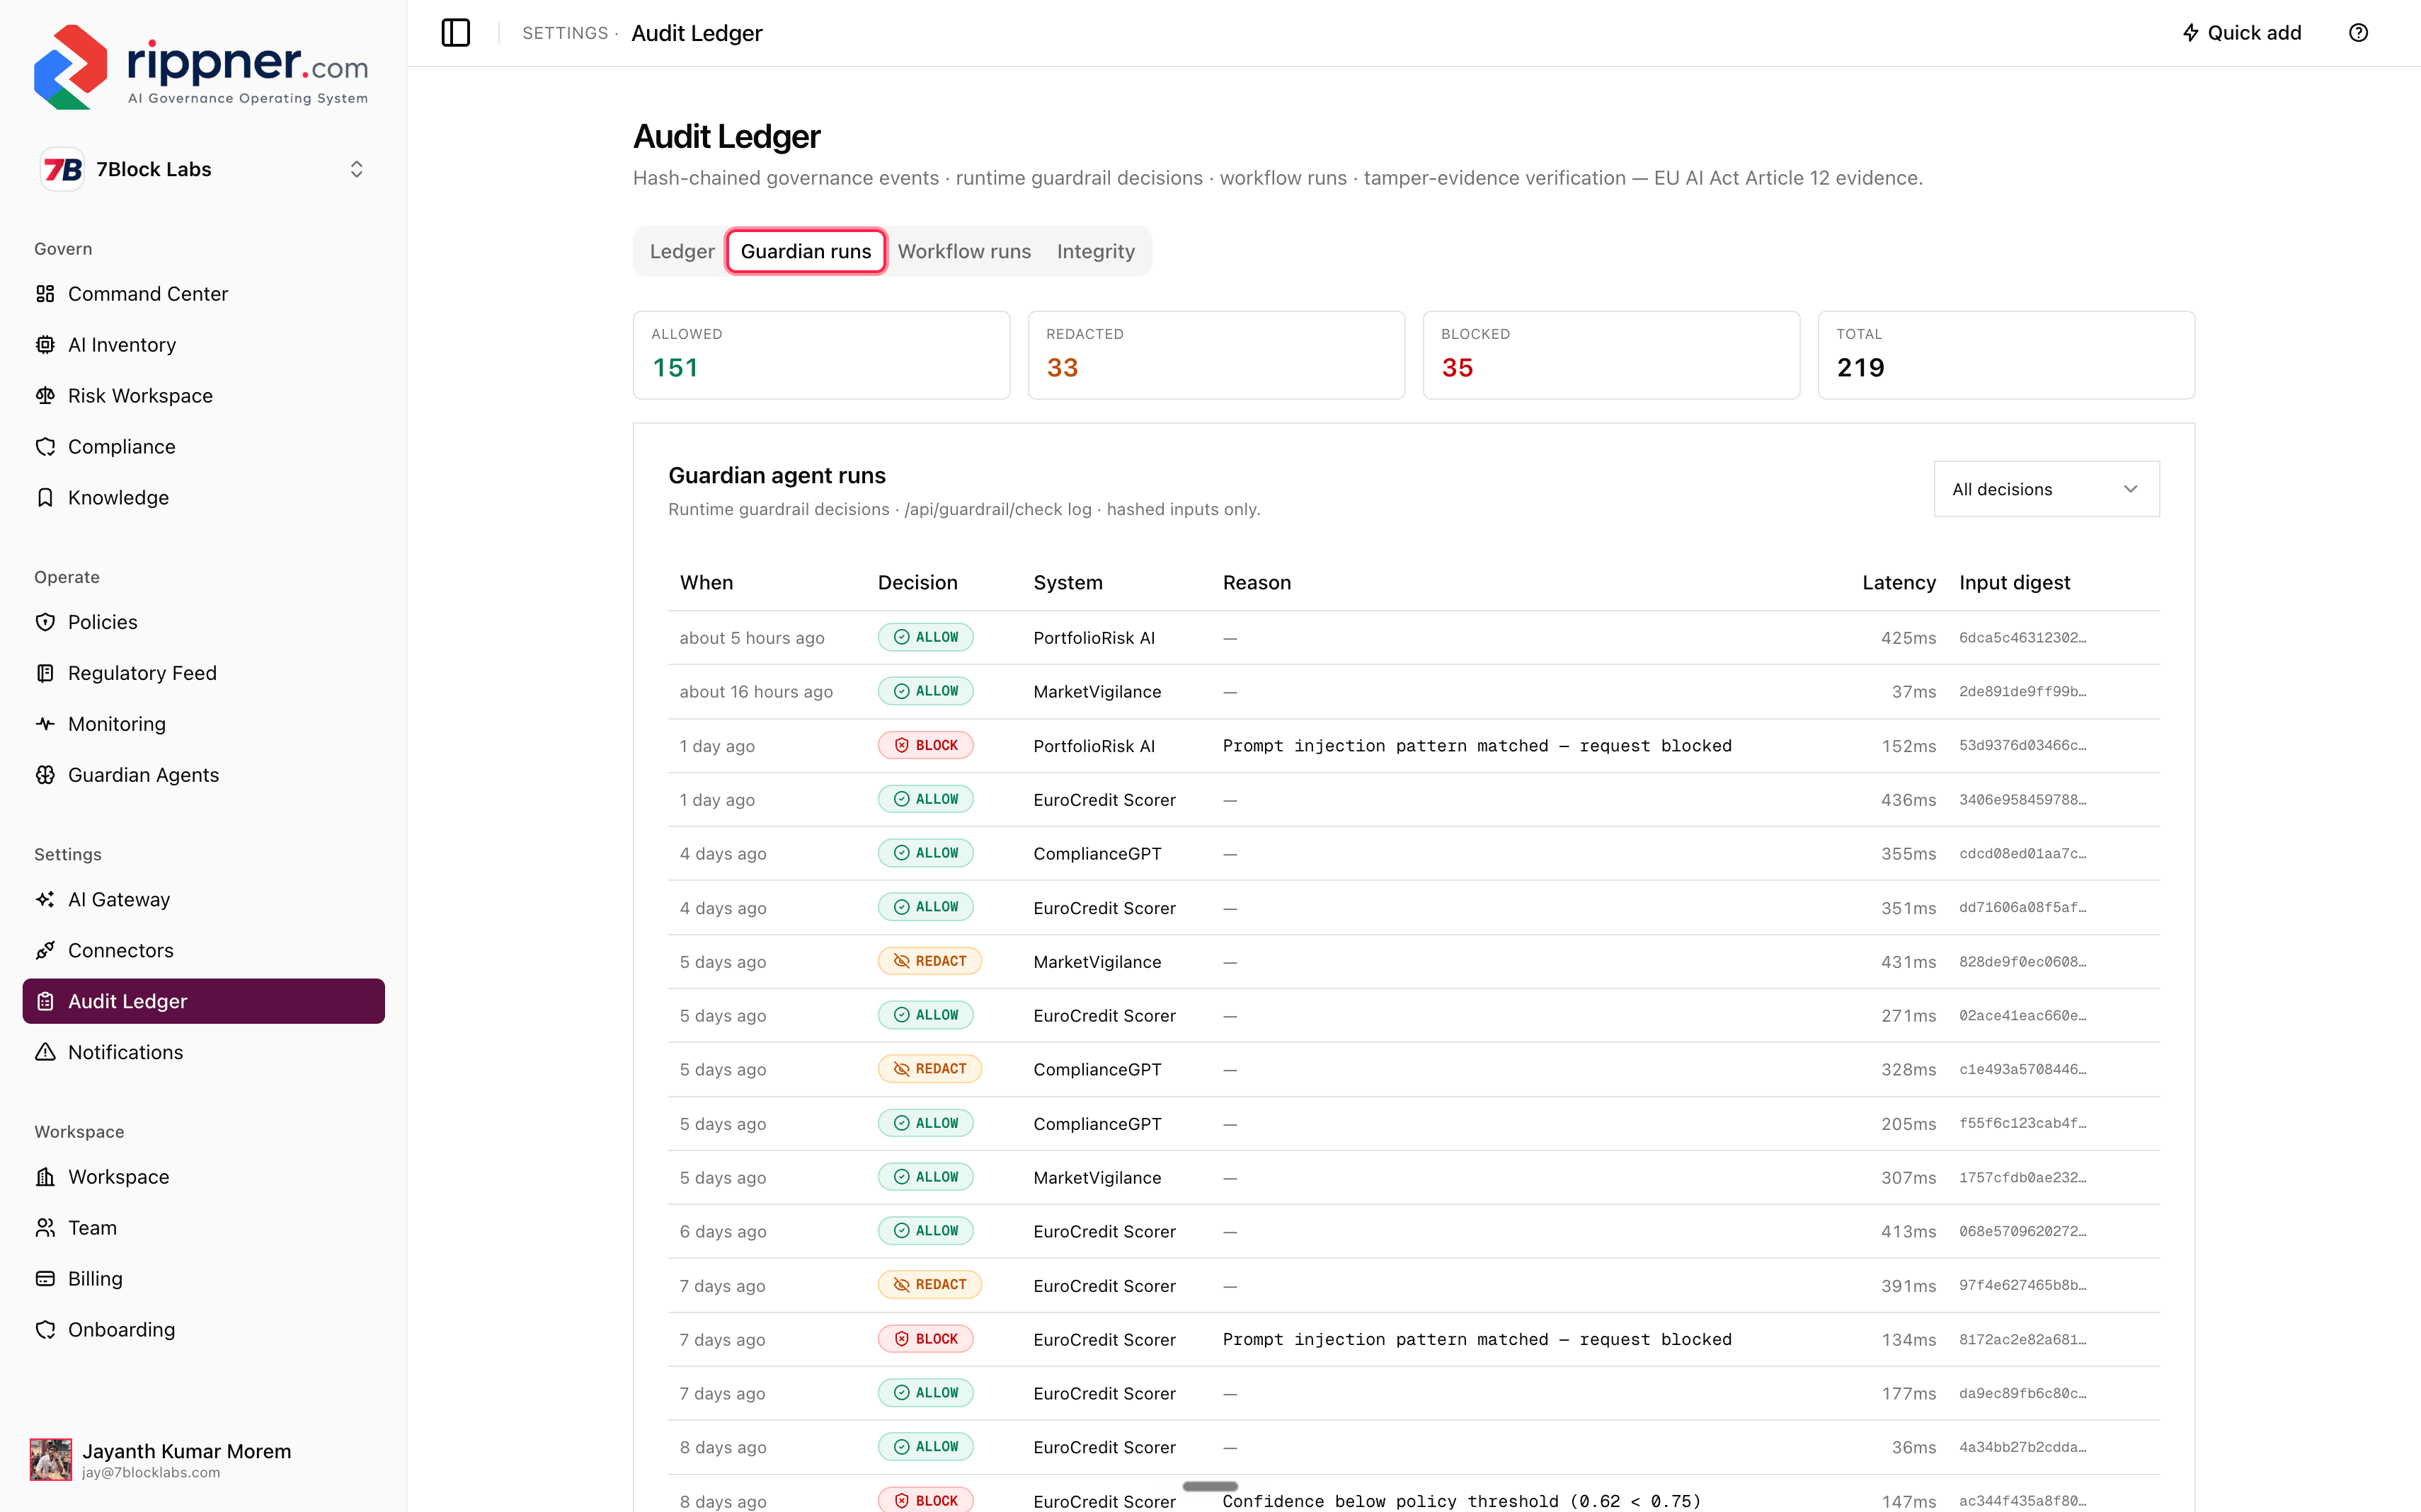Open AI Gateway sparkle icon
The image size is (2421, 1512).
point(45,900)
